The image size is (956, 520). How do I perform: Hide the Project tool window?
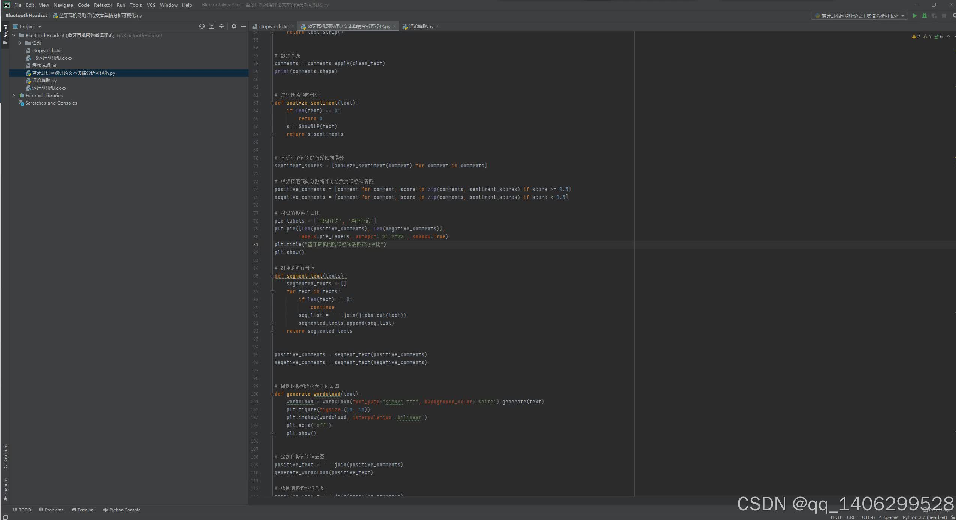tap(243, 26)
